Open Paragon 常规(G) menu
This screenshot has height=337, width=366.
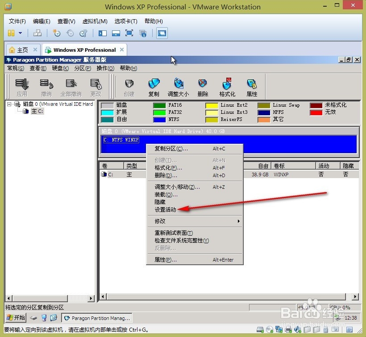(x=16, y=68)
